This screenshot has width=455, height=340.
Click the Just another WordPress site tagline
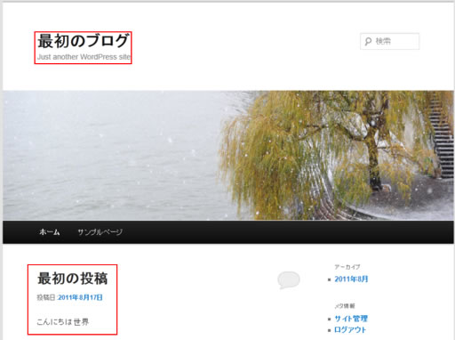(84, 57)
